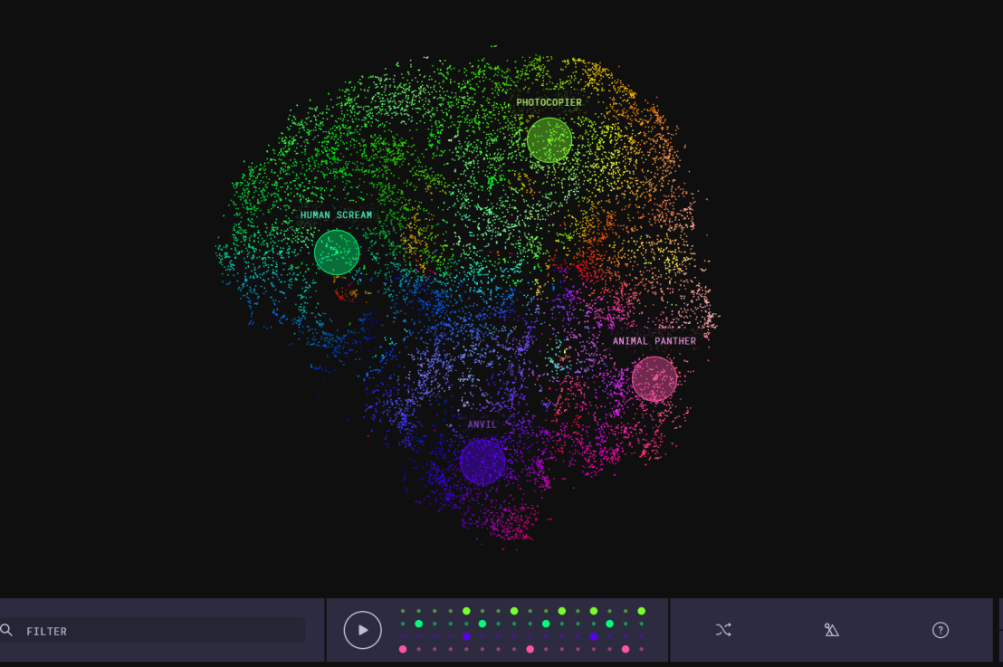Image resolution: width=1003 pixels, height=667 pixels.
Task: Click the search magnifier icon
Action: 9,630
